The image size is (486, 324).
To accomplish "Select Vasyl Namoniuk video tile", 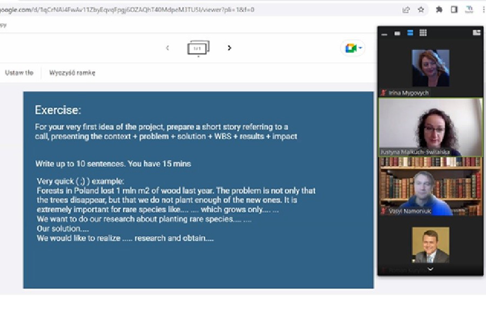I will tap(431, 186).
